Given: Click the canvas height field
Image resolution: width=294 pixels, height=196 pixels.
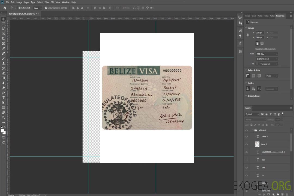Looking at the screenshot, I should point(260,38).
